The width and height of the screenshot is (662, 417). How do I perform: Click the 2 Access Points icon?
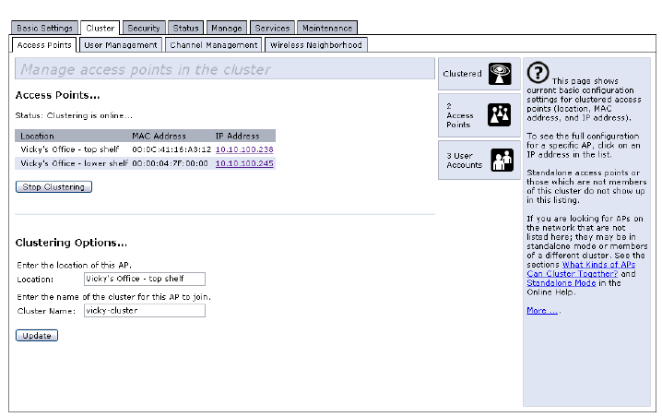[499, 115]
